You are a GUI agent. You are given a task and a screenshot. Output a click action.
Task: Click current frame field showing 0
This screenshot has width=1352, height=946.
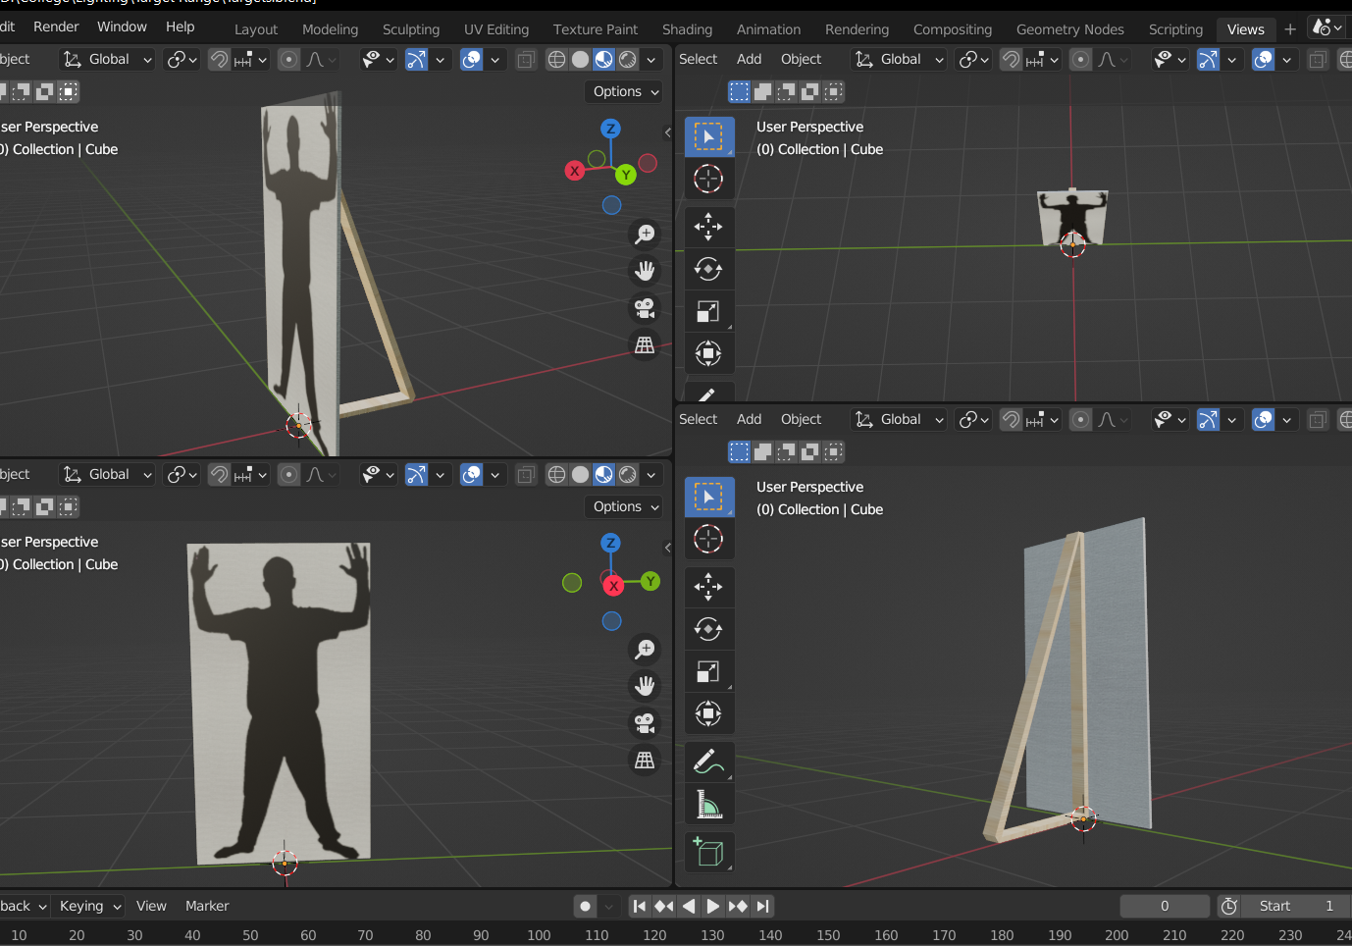tap(1165, 906)
